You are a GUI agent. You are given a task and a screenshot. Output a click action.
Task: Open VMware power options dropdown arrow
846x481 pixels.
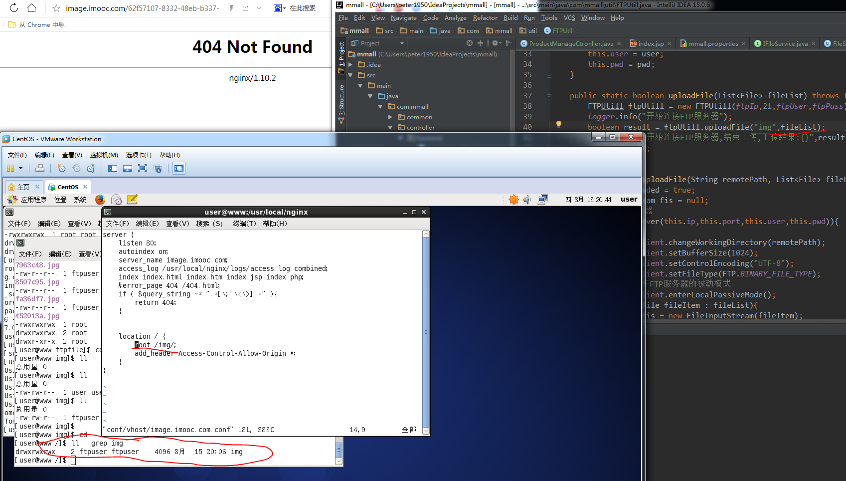pyautogui.click(x=20, y=169)
